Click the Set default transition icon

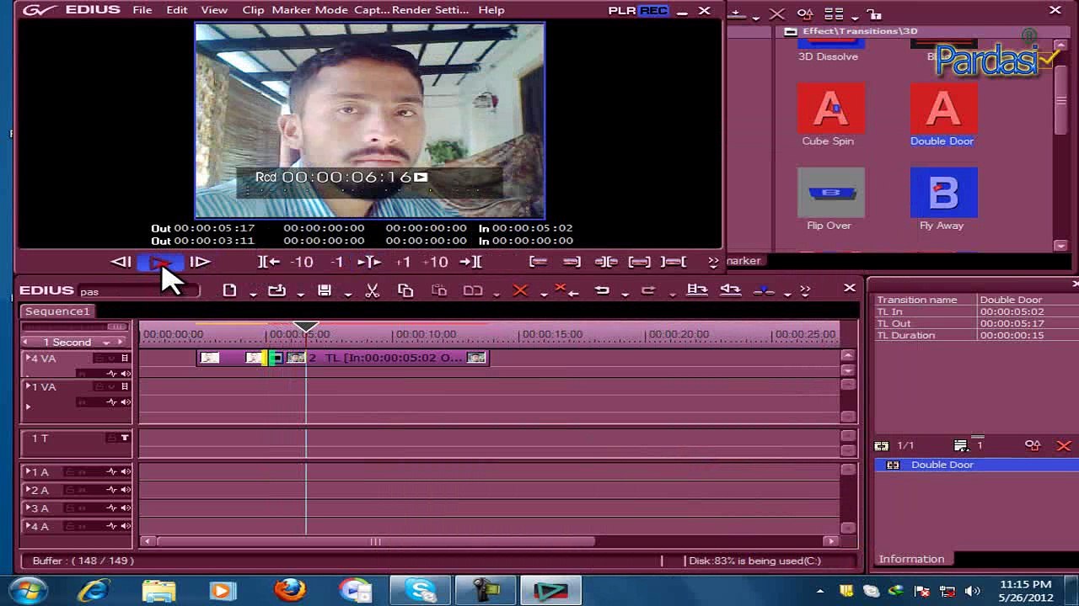[x=764, y=290]
